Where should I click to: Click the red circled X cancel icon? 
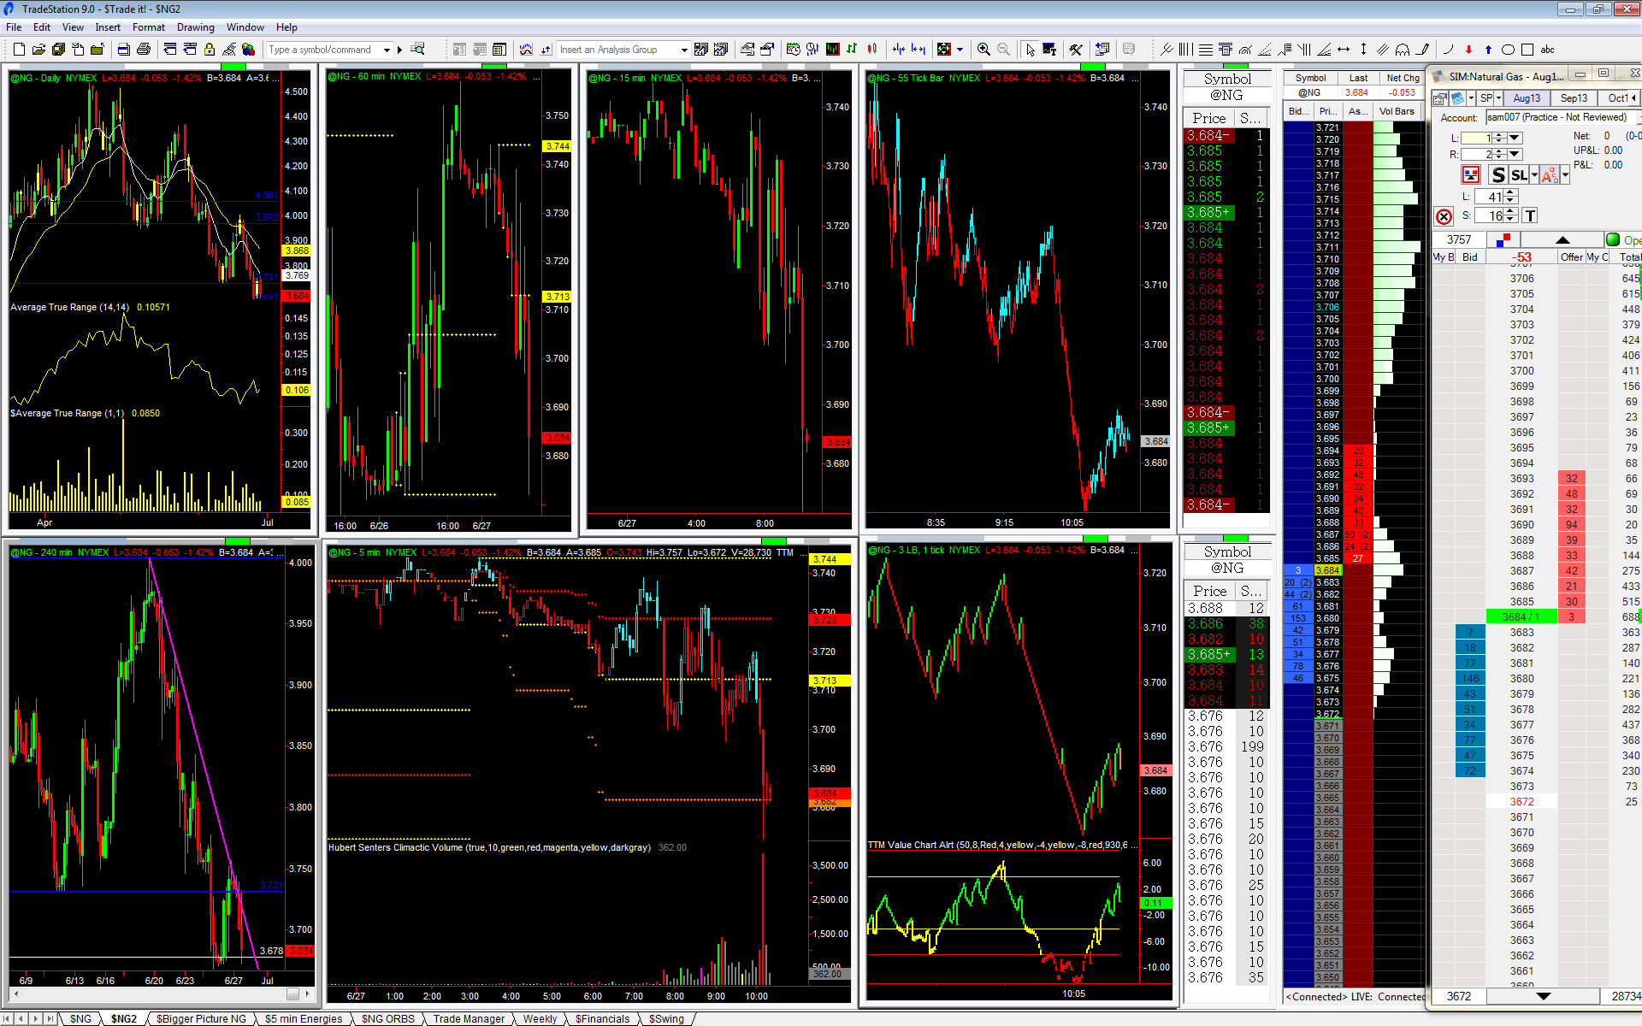(x=1444, y=216)
